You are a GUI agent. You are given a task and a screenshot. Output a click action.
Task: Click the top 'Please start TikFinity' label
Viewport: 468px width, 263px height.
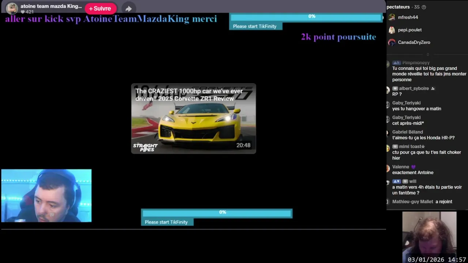(x=255, y=26)
